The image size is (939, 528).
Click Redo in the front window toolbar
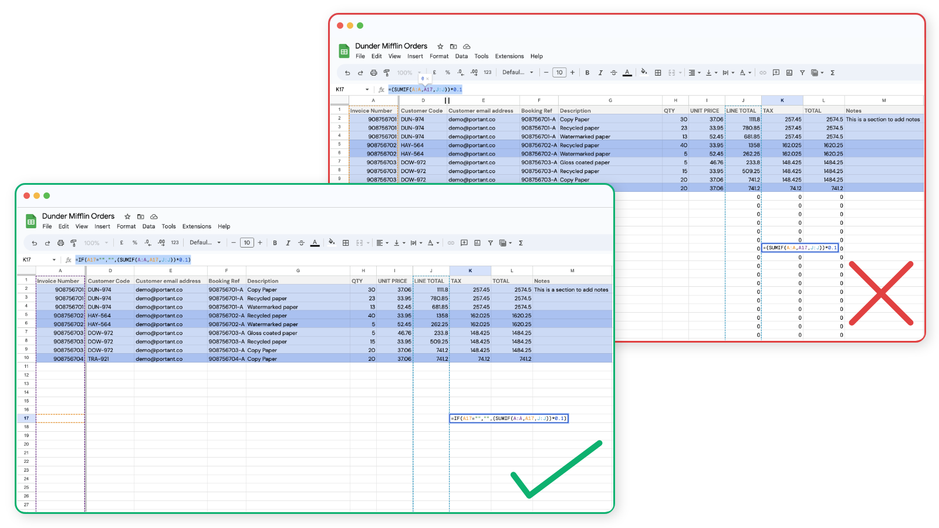click(48, 243)
